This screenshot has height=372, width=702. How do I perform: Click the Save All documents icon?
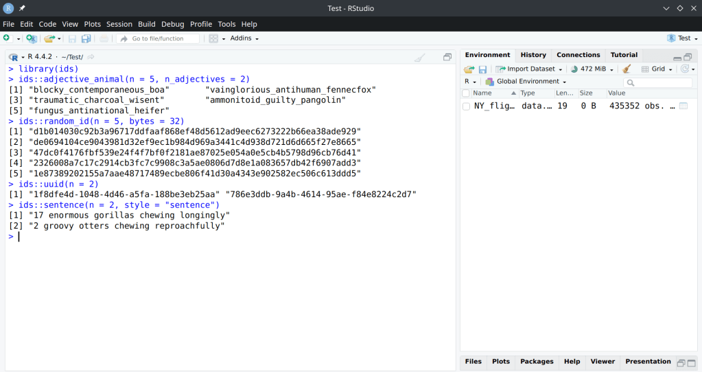click(86, 38)
